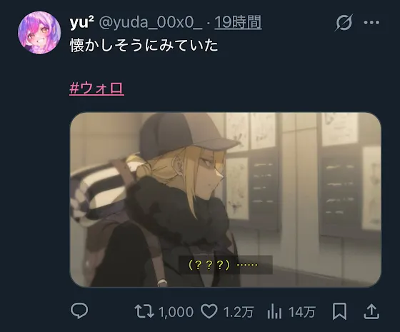Click tweet text 懐かしそうにみていた
The height and width of the screenshot is (332, 400).
144,46
